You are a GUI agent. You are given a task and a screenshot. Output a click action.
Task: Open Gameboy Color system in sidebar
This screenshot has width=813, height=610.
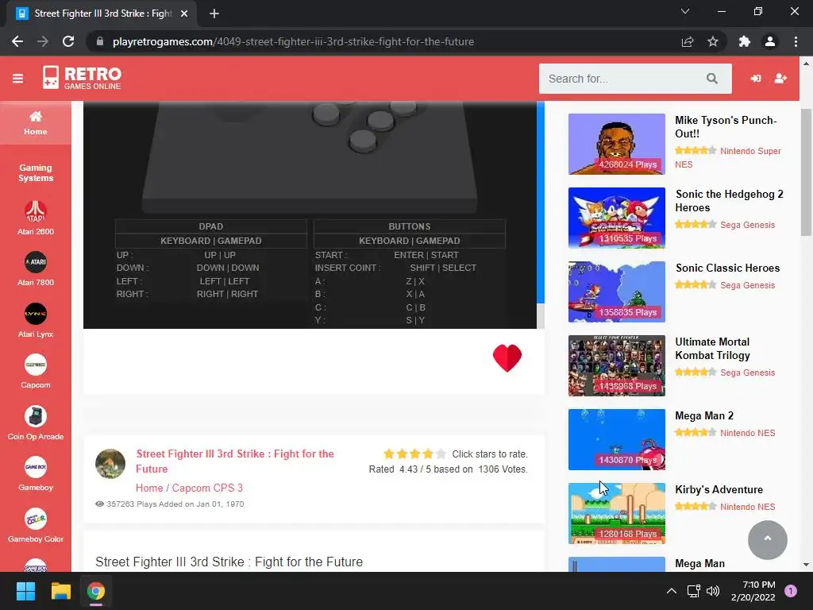click(x=35, y=526)
